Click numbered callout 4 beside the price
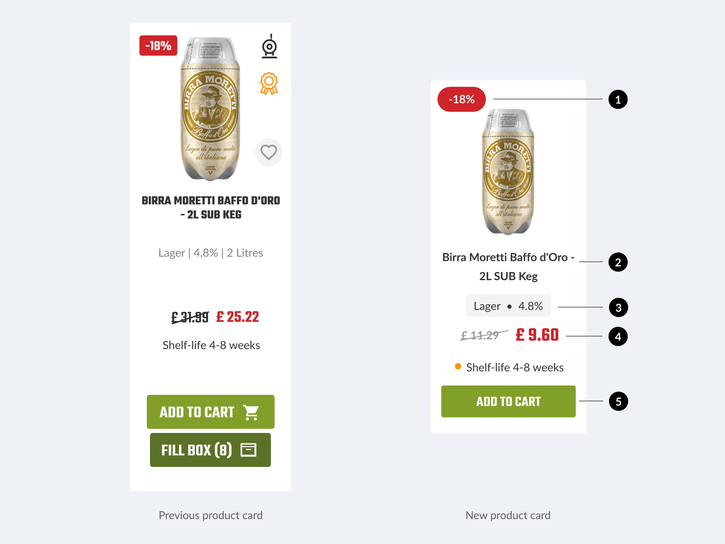Screen dimensions: 725x544 pos(618,336)
